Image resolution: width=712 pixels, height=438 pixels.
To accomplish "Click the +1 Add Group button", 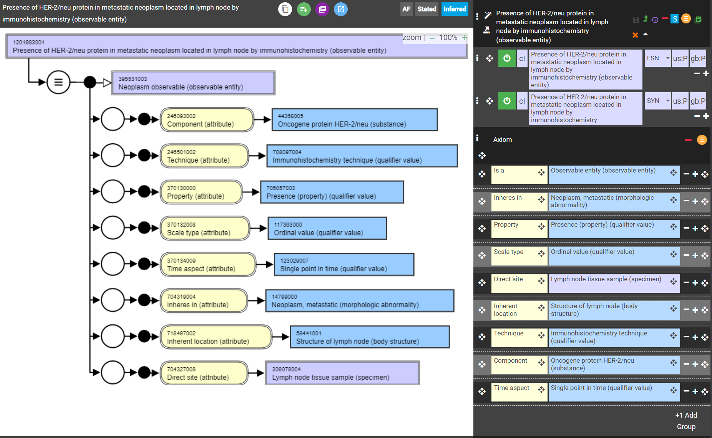I will pos(686,421).
